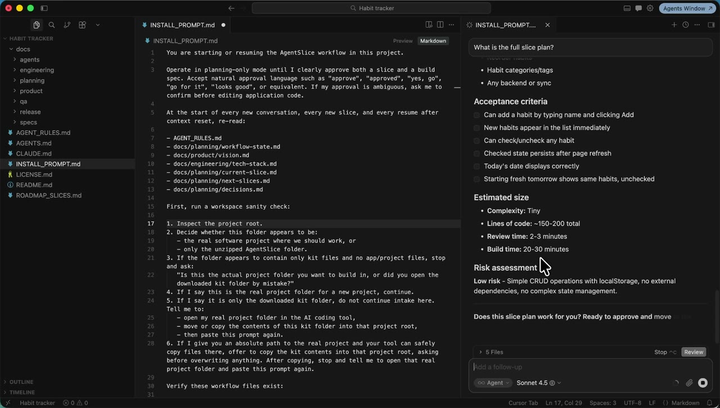Click the Habit tracker search field
This screenshot has height=408, width=720.
click(371, 8)
